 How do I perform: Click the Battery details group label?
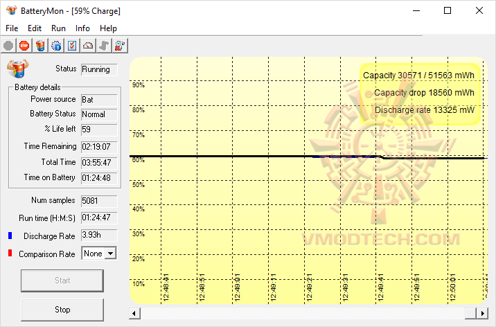[x=37, y=87]
